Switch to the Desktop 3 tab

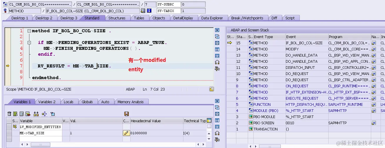point(69,18)
